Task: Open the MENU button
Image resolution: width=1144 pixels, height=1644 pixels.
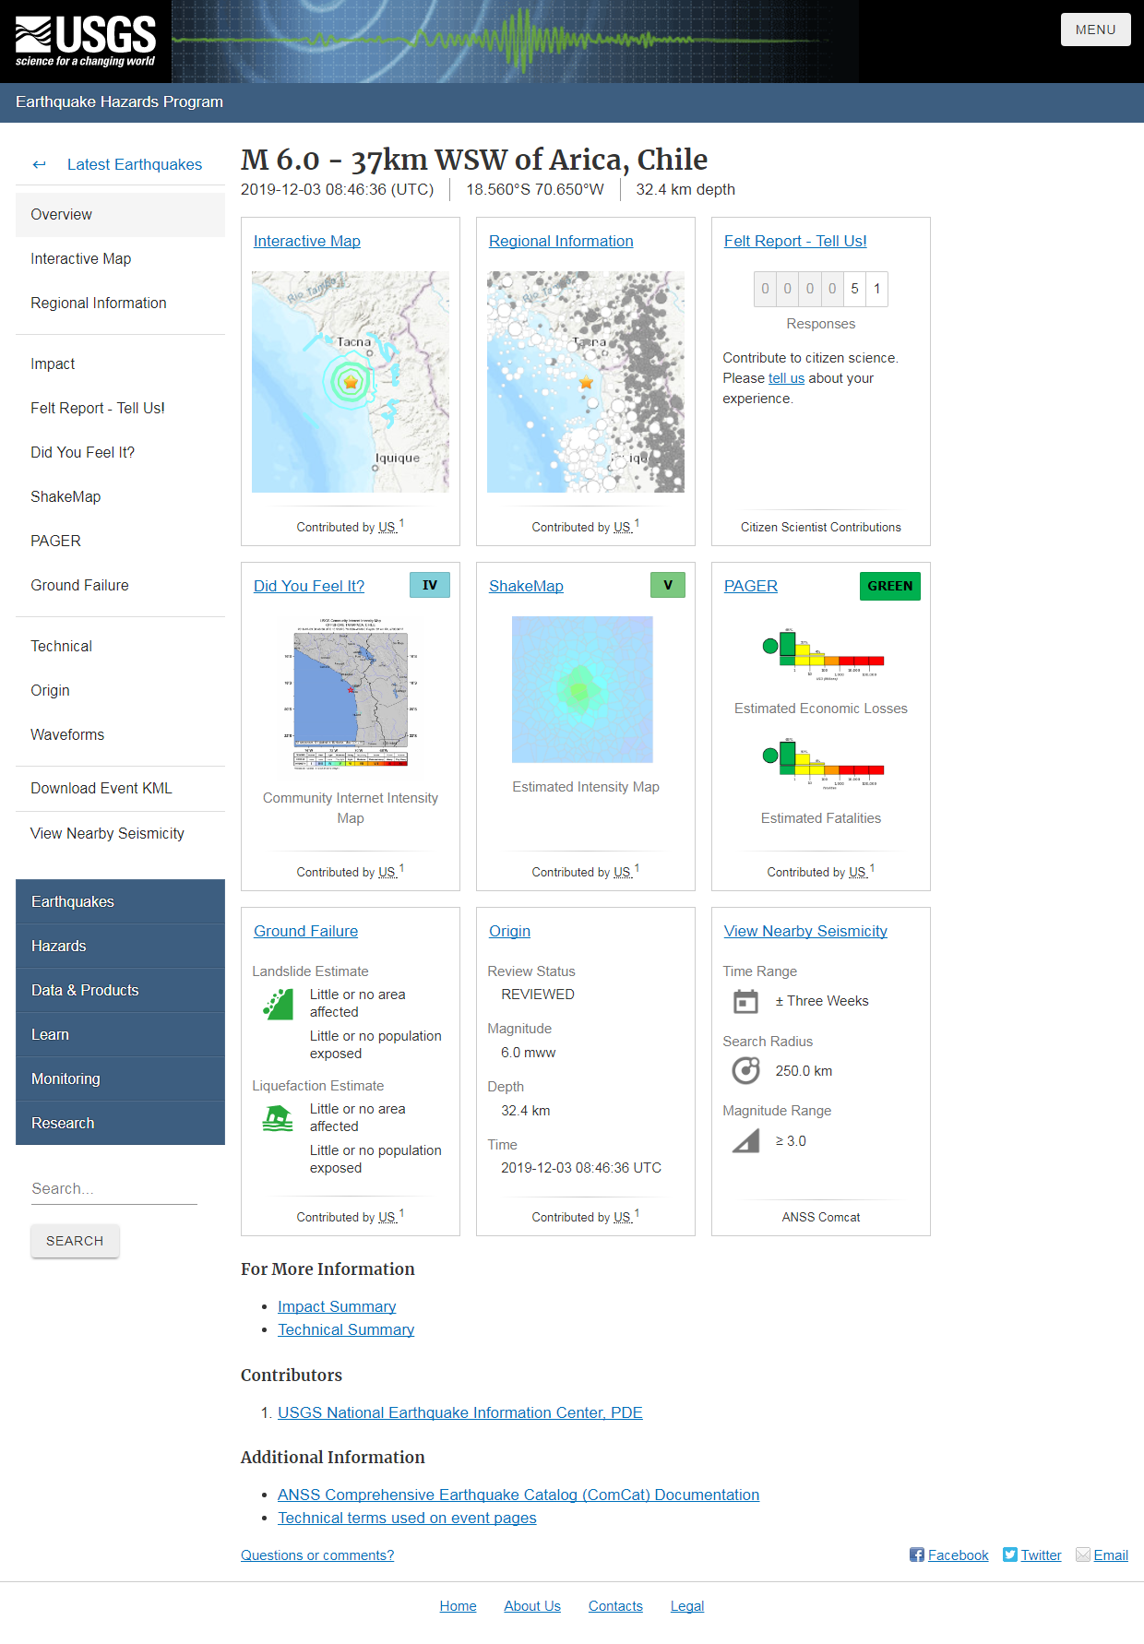Action: point(1095,30)
